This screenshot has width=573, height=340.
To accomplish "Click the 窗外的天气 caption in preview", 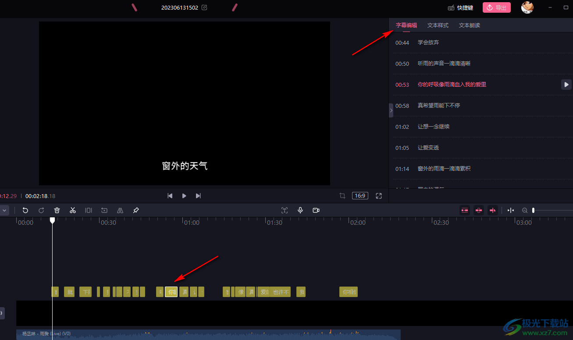I will 185,166.
